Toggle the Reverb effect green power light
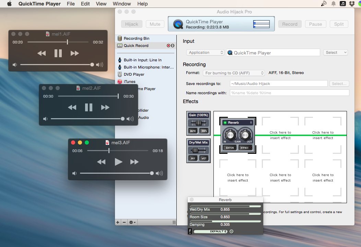361x247 pixels. point(225,123)
